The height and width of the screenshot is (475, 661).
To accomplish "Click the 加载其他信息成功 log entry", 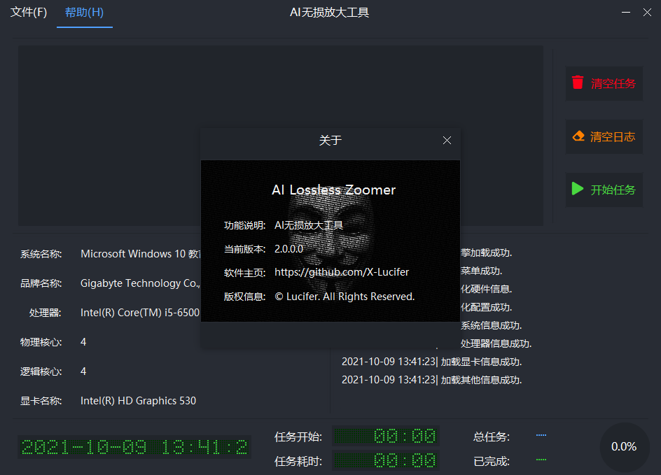I will point(431,380).
